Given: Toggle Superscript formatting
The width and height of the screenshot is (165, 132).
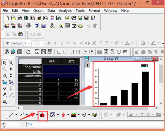Looking at the screenshot, I should (68, 43).
